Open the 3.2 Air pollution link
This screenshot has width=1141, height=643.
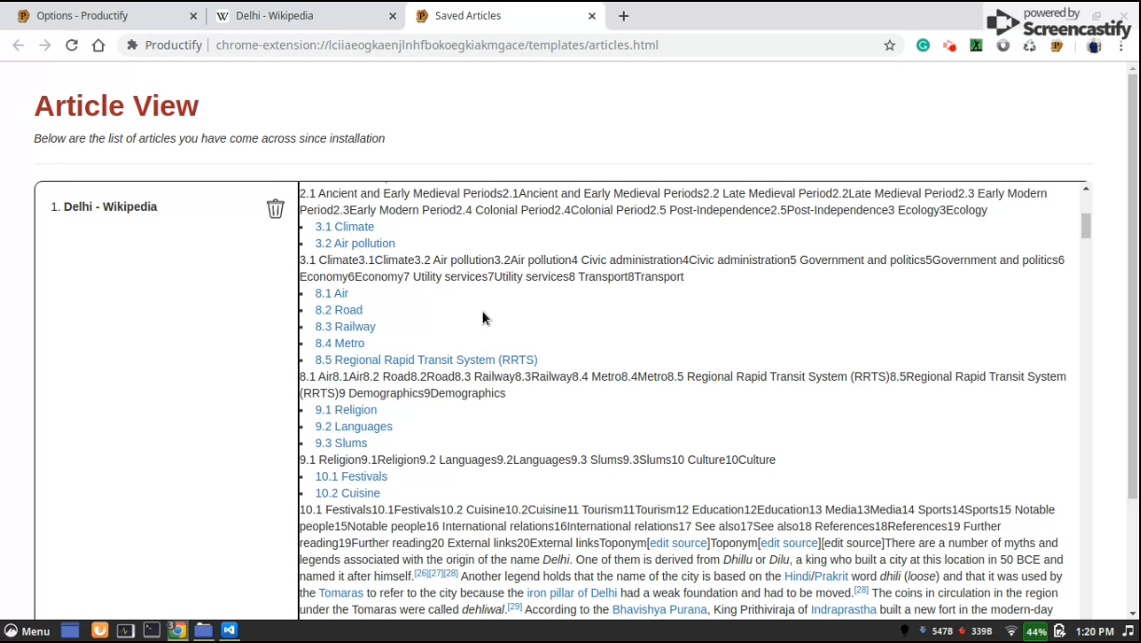355,244
